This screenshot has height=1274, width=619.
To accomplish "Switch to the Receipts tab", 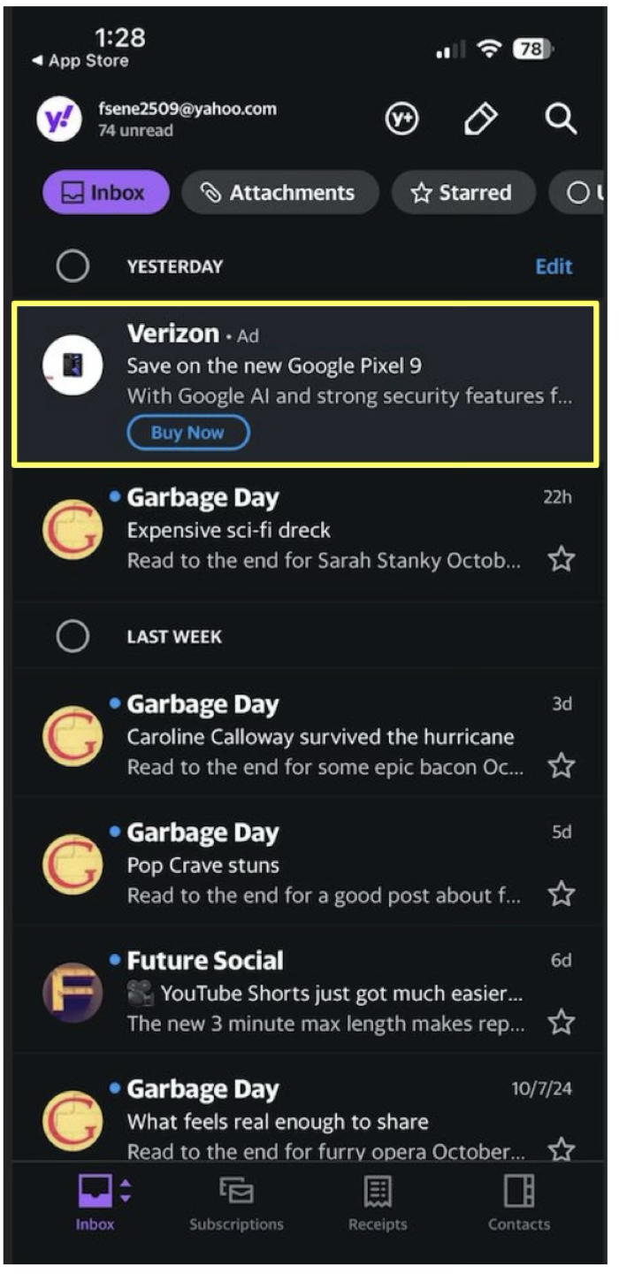I will [378, 1203].
